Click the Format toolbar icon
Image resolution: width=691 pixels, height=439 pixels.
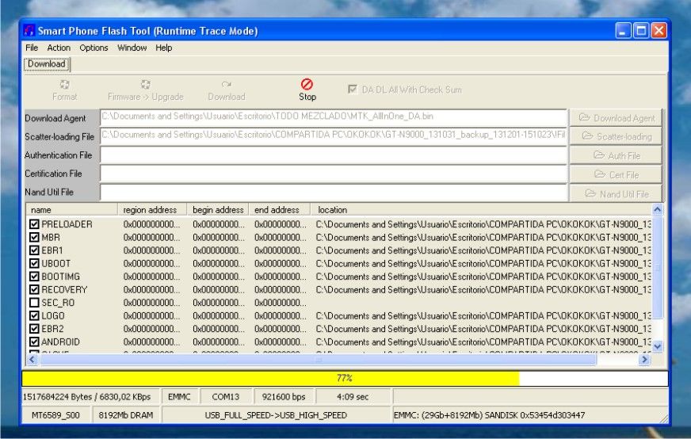(x=65, y=84)
